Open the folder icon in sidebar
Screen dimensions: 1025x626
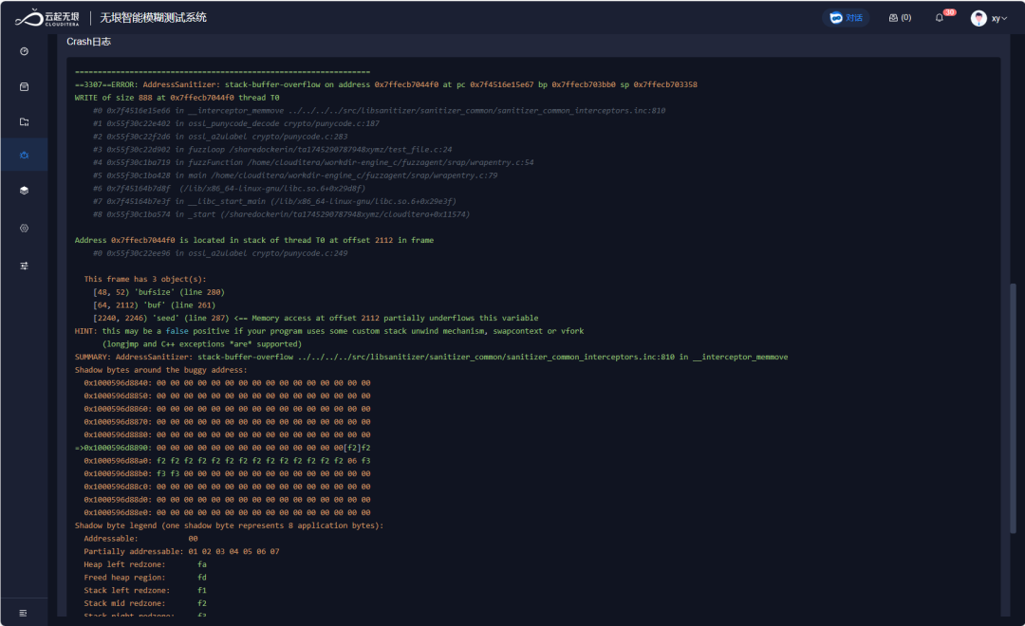click(x=24, y=121)
